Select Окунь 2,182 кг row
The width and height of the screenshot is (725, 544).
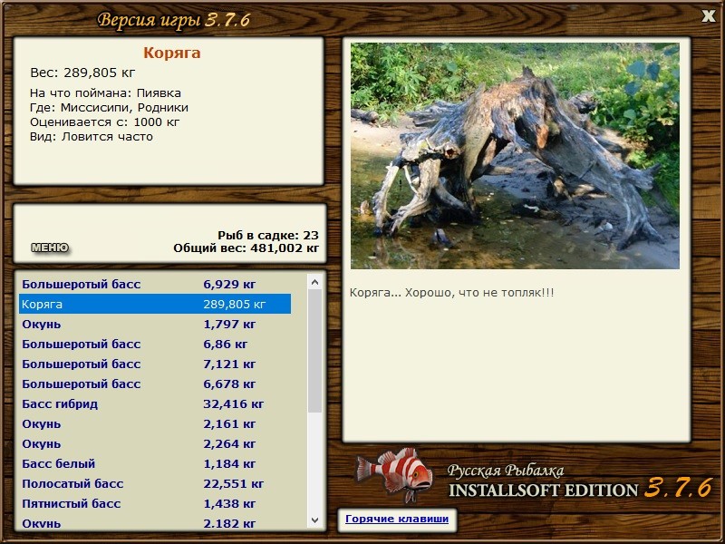pyautogui.click(x=155, y=522)
